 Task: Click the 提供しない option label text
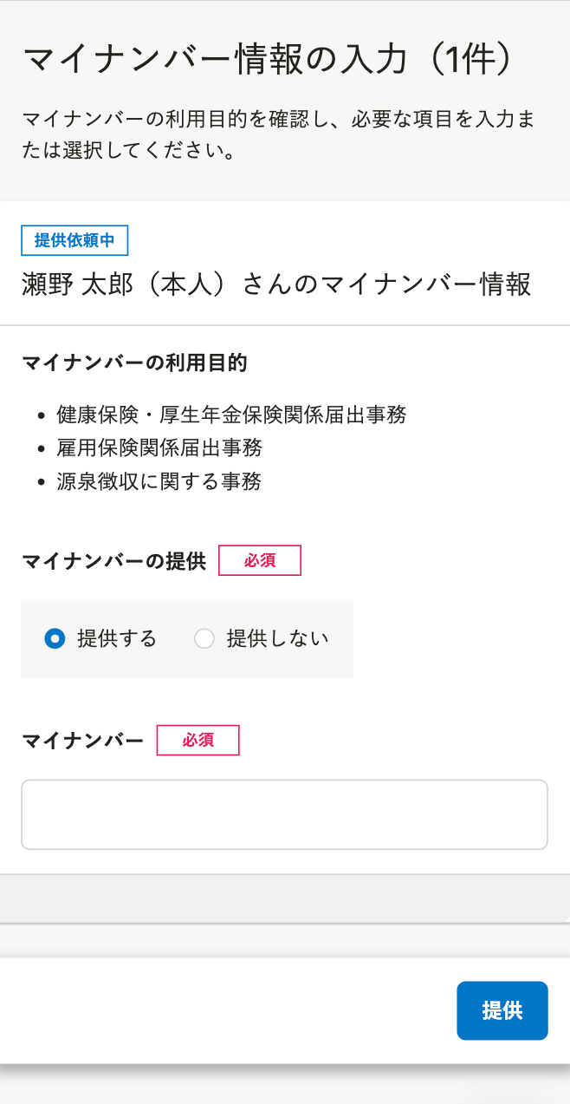click(277, 639)
